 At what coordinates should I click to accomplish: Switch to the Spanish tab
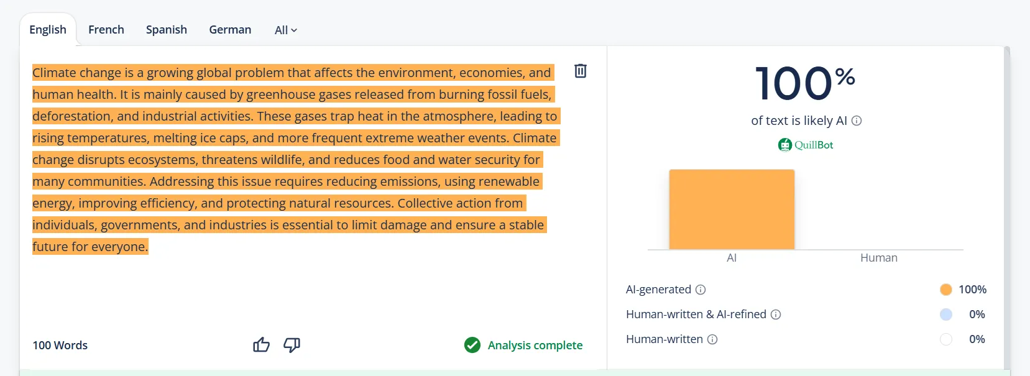coord(166,29)
